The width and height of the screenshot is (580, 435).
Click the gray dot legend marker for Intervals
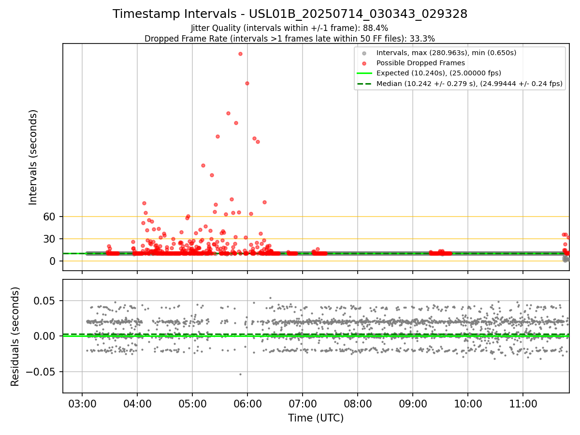(x=364, y=53)
